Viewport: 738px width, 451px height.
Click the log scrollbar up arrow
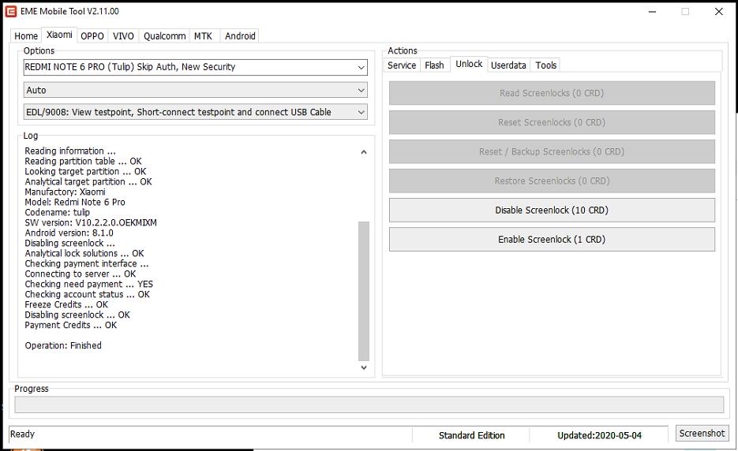tap(363, 152)
